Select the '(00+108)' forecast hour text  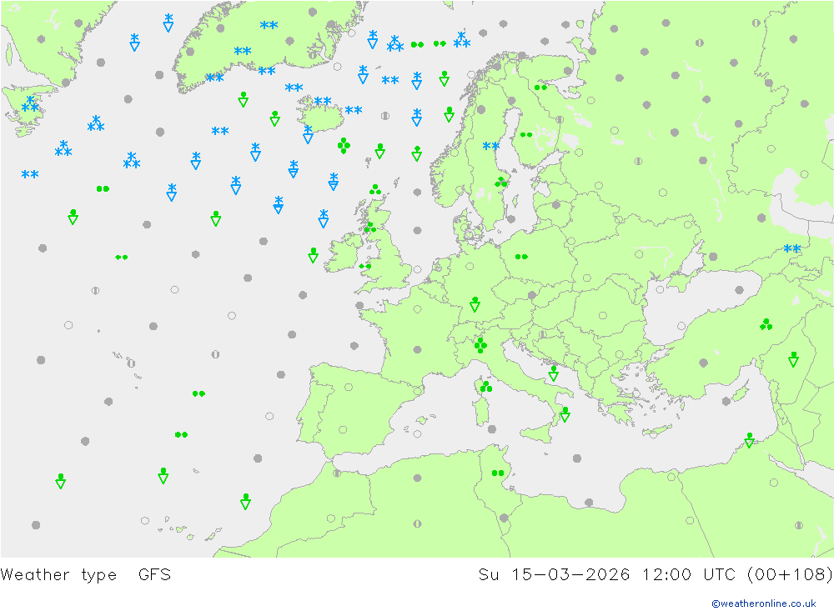[x=790, y=574]
